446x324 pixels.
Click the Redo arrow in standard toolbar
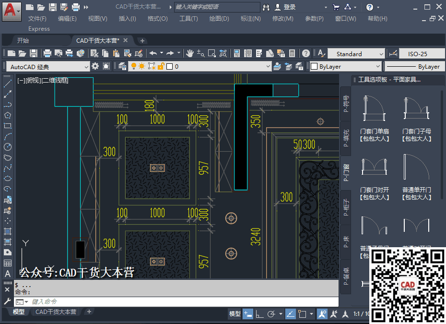(170, 53)
